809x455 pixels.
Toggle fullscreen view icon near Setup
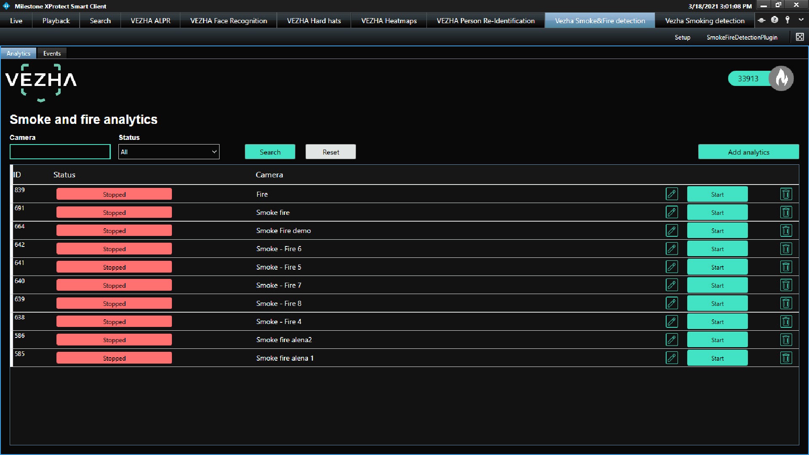click(x=800, y=37)
